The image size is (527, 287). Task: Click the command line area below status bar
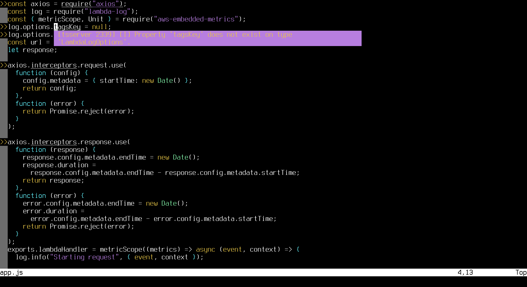pyautogui.click(x=263, y=282)
